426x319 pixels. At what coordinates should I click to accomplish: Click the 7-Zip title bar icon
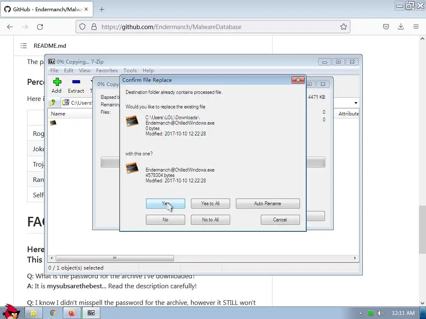click(51, 61)
